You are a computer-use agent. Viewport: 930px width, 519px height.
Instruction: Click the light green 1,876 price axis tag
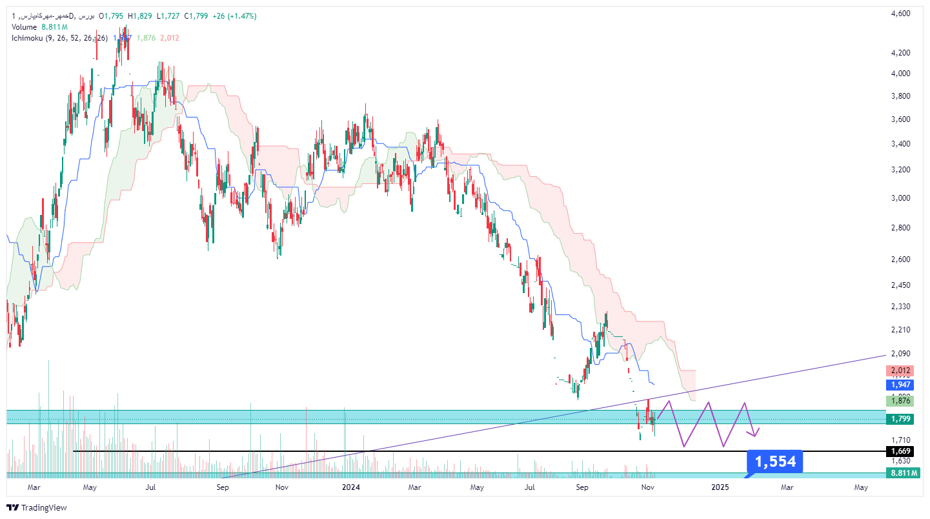[x=900, y=401]
